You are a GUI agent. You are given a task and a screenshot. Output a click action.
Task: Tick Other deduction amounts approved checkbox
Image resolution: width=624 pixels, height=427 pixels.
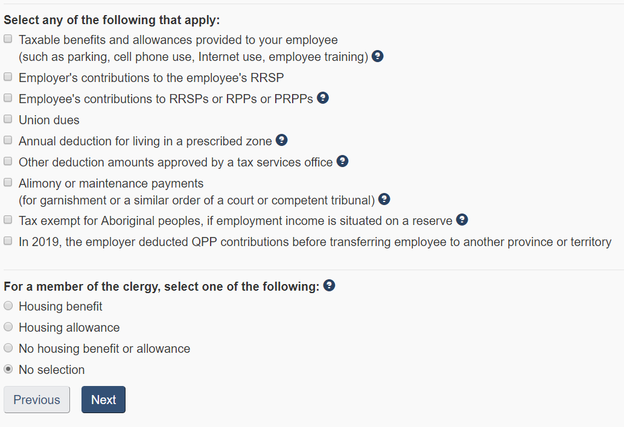pyautogui.click(x=8, y=161)
